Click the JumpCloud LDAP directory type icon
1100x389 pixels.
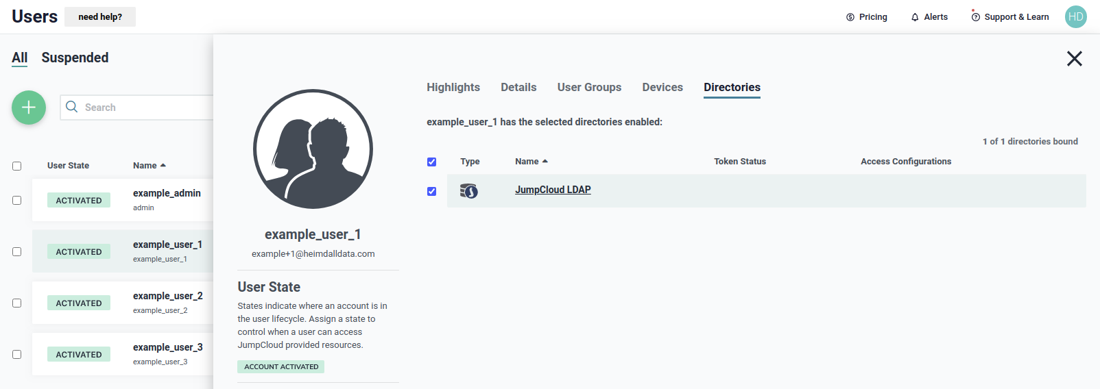tap(469, 191)
